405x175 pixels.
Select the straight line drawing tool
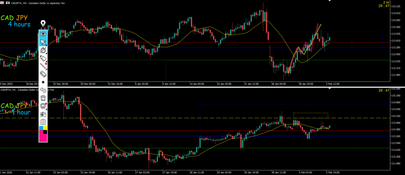tap(43, 66)
